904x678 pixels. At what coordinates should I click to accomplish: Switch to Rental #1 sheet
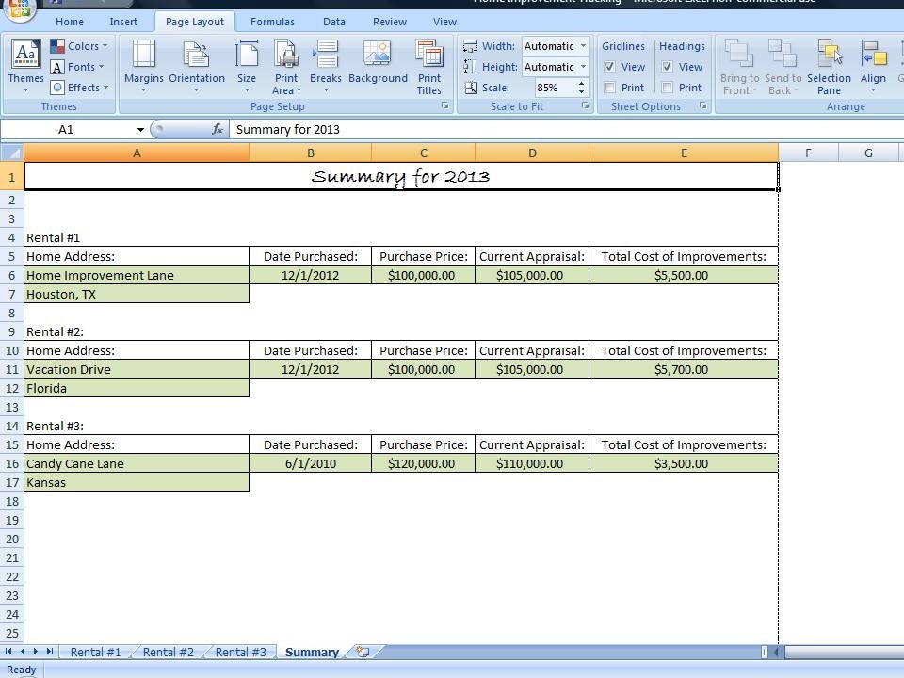pos(96,652)
